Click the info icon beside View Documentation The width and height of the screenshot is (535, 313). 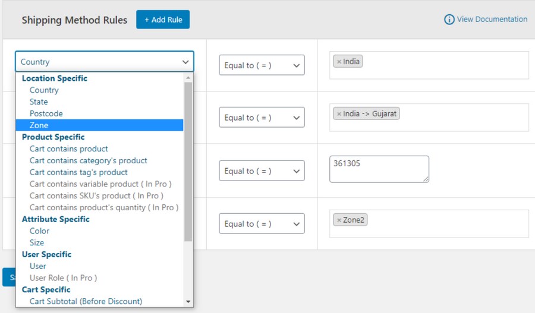(x=449, y=20)
